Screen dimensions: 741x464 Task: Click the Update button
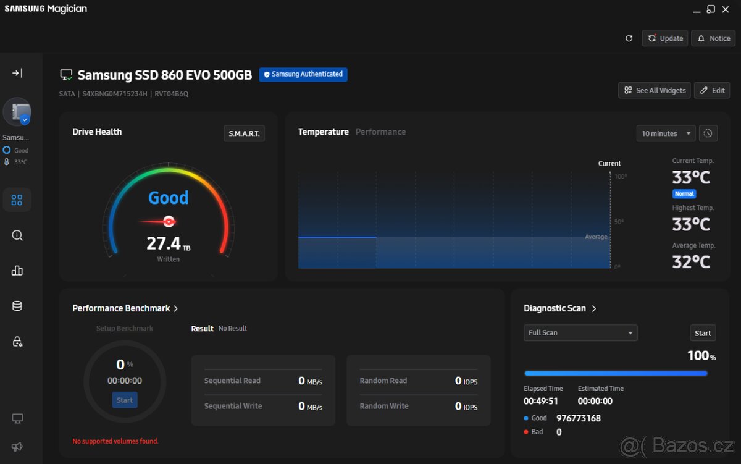click(x=665, y=38)
